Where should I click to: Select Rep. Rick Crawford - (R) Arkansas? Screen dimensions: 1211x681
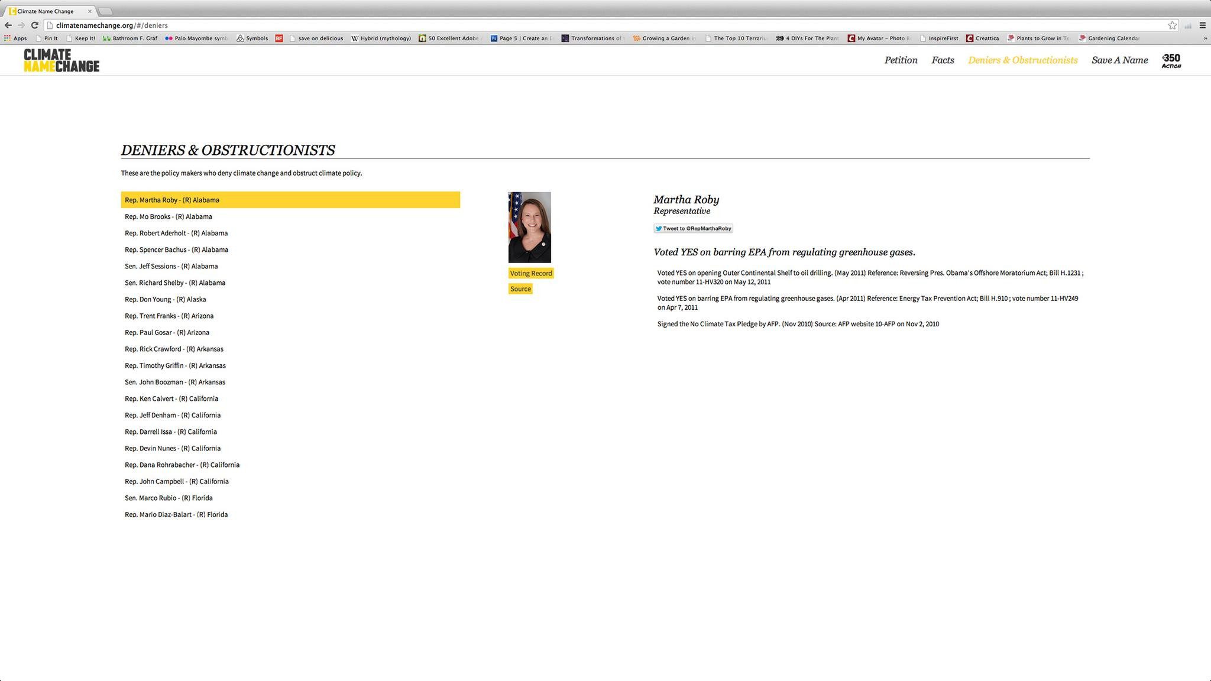click(290, 349)
